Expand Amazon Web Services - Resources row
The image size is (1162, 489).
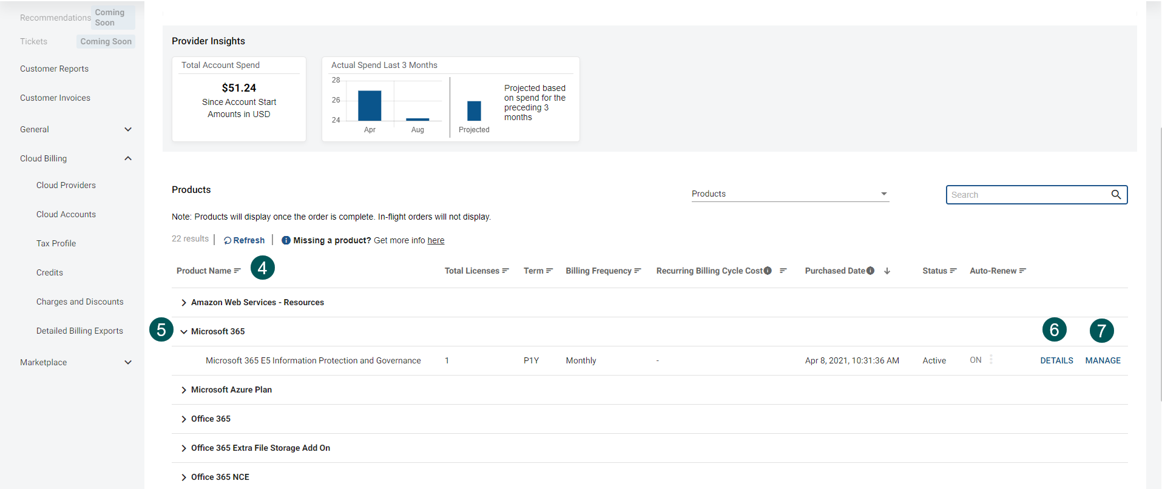[184, 303]
